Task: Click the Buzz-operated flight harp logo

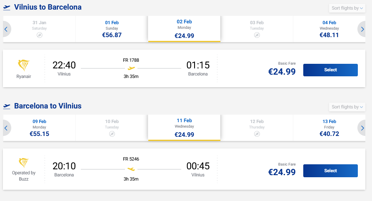Action: pyautogui.click(x=24, y=163)
